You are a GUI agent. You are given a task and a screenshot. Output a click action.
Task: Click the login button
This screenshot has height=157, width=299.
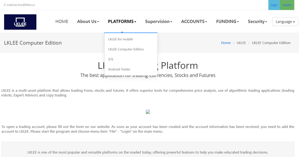coord(274,5)
